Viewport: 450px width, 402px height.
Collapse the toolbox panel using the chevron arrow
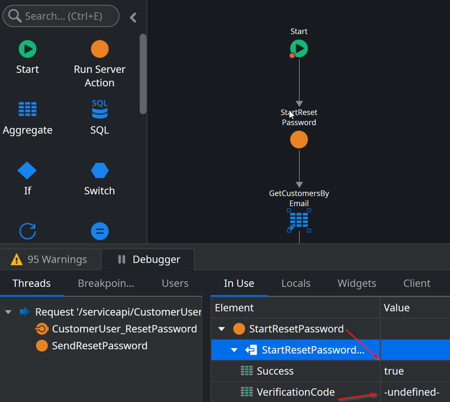point(133,17)
